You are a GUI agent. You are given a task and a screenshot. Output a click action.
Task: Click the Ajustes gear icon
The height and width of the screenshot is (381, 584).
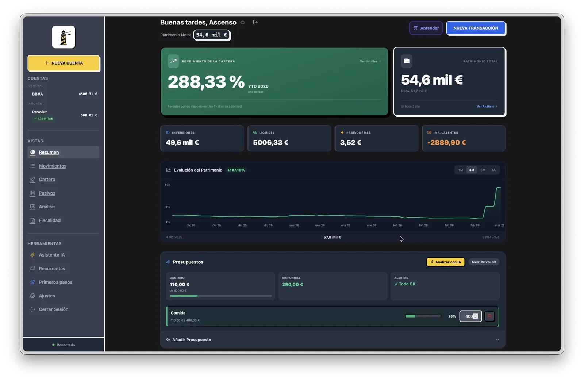coord(33,296)
